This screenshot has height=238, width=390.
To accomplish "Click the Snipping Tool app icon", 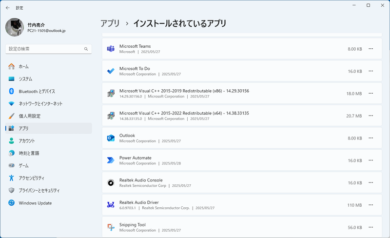I will coord(111,227).
